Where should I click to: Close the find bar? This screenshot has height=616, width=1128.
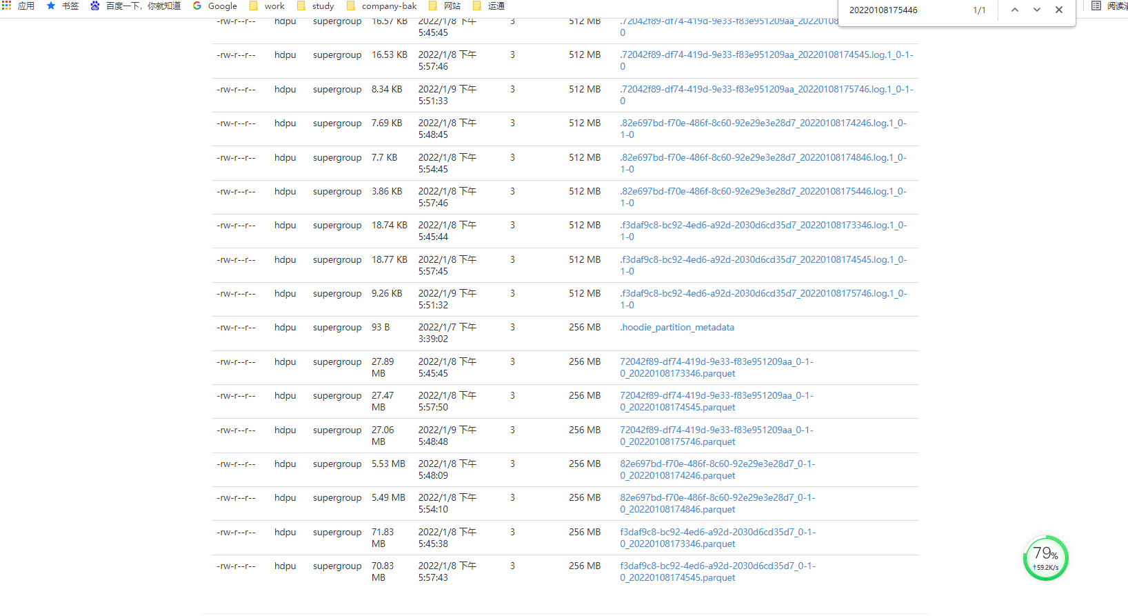[x=1059, y=10]
